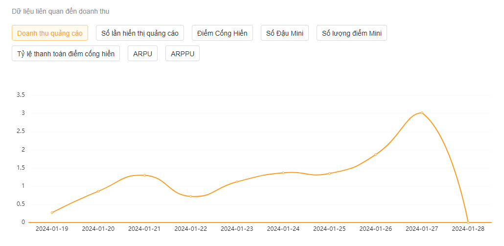Click the Dữ liệu liên quan đến doanh thu heading
Image resolution: width=504 pixels, height=246 pixels.
[x=61, y=11]
